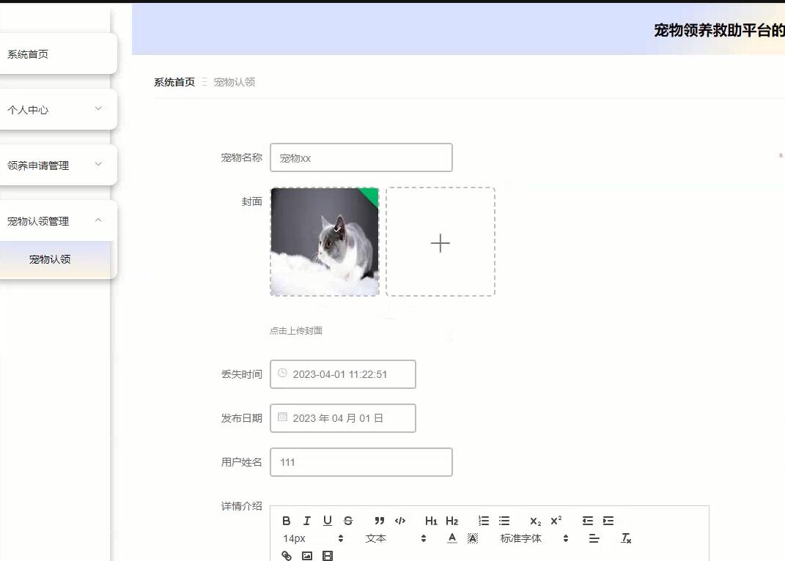This screenshot has height=561, width=785.
Task: Open the text color picker
Action: point(452,538)
